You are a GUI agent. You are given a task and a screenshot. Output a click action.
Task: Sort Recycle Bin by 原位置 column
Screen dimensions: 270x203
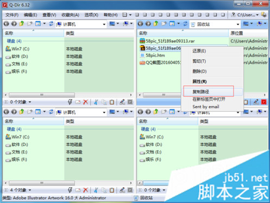(248, 33)
